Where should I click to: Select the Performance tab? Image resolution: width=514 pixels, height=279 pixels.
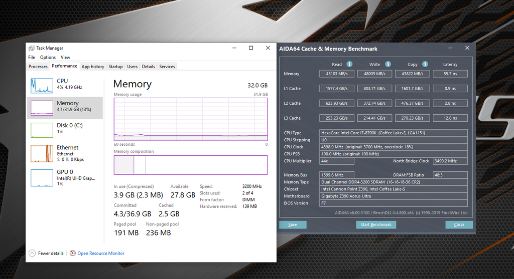point(65,66)
